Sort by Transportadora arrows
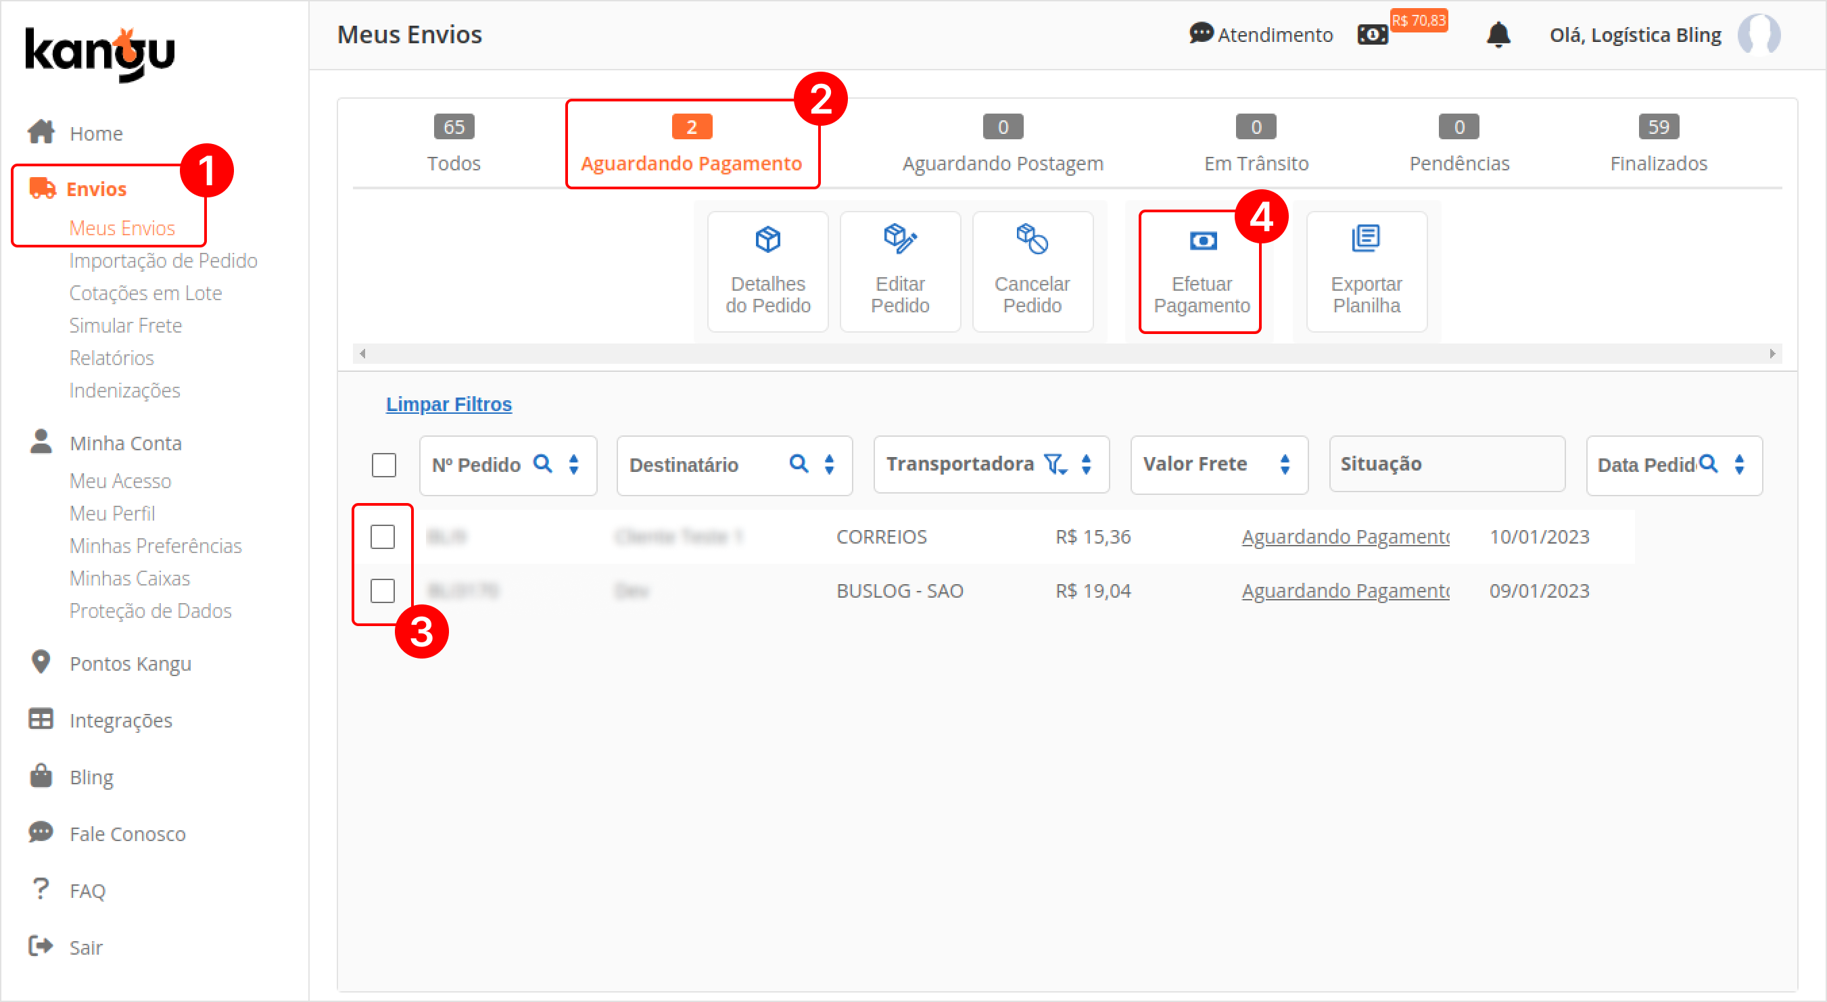 tap(1086, 464)
